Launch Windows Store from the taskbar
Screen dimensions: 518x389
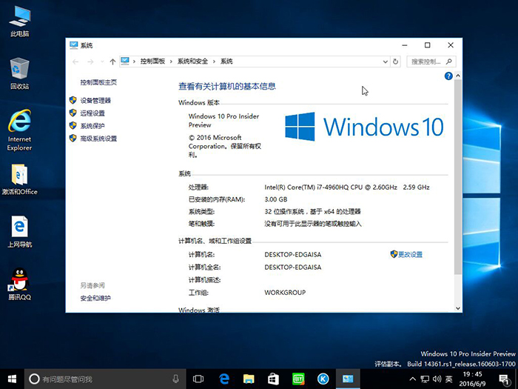click(x=273, y=379)
